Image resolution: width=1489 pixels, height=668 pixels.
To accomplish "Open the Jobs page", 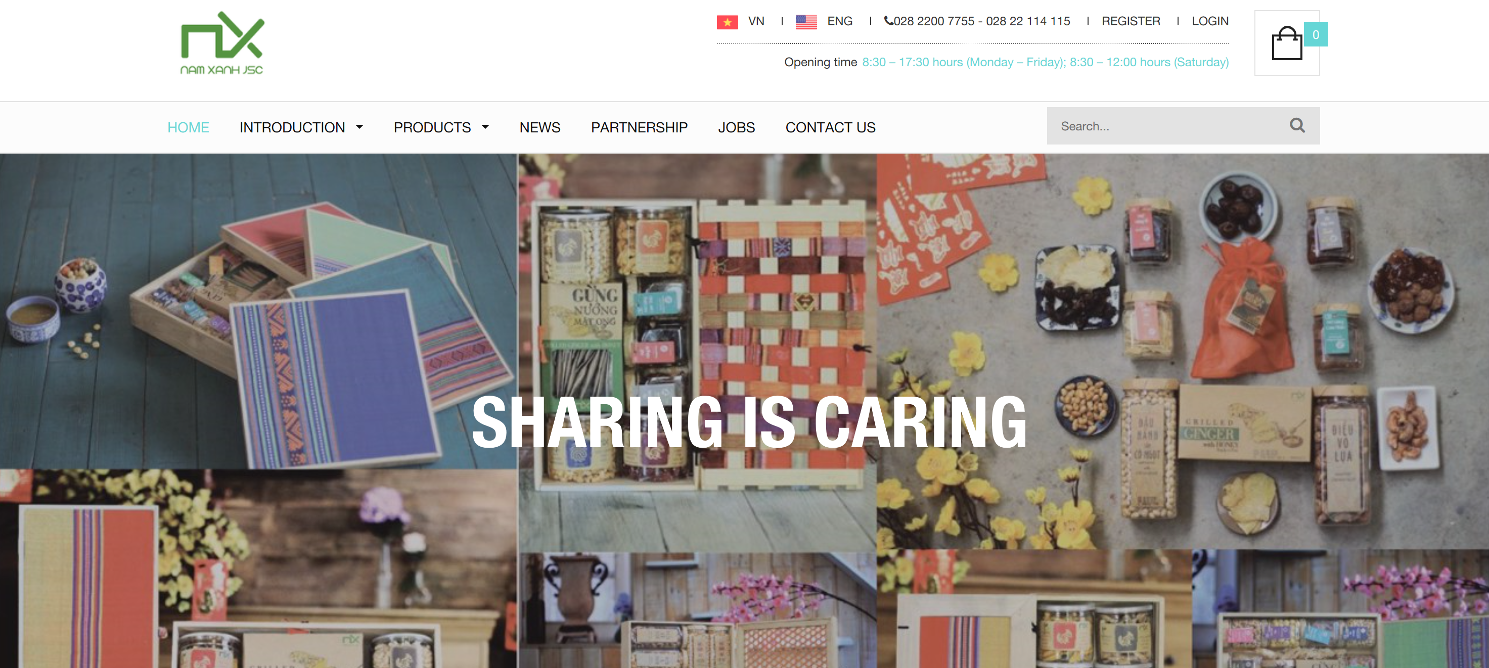I will pos(736,127).
